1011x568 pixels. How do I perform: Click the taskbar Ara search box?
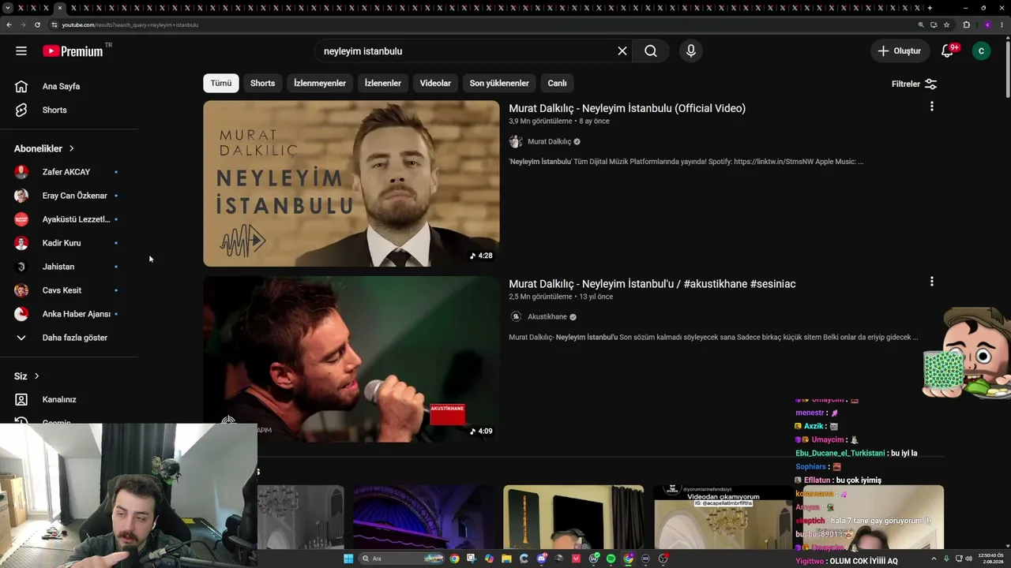click(x=401, y=559)
